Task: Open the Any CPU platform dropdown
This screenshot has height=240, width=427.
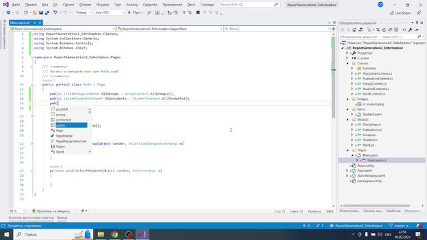Action: pyautogui.click(x=109, y=13)
